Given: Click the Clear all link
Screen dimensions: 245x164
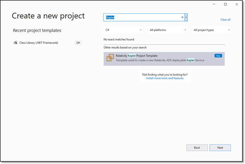Looking at the screenshot, I should point(225,20).
